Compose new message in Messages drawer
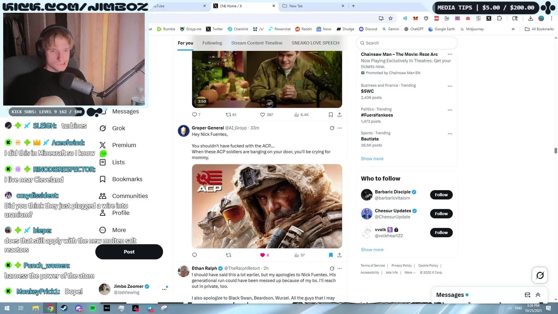 pos(527,295)
